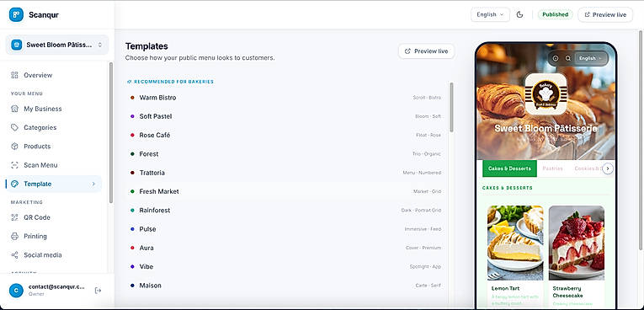Click the sidebar navigation scrollbar
644x310 pixels.
[111, 132]
